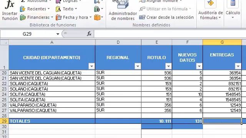246x138 pixels.
Task: Open filter dropdown for NUEVOS DATOS column
Action: pos(199,66)
